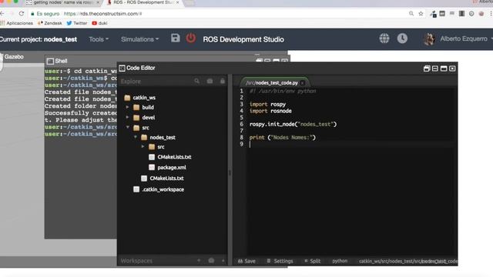Click the floppy disk save project icon
Screen dimensions: 493x277
pos(176,38)
